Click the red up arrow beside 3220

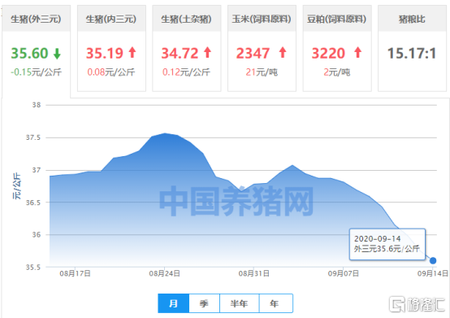click(357, 53)
